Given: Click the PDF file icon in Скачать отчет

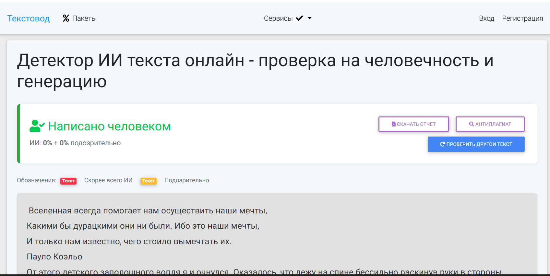Looking at the screenshot, I should (394, 124).
